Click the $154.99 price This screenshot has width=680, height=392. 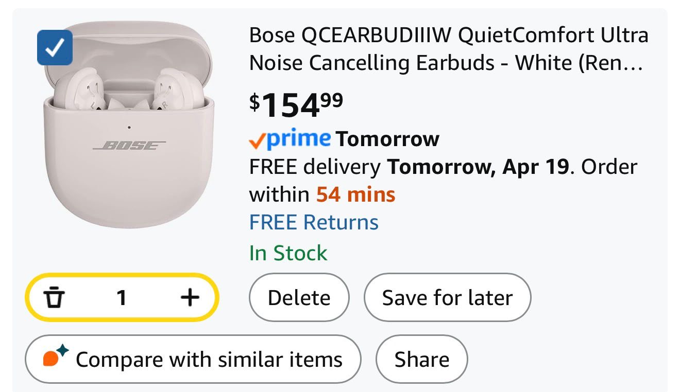click(x=296, y=104)
